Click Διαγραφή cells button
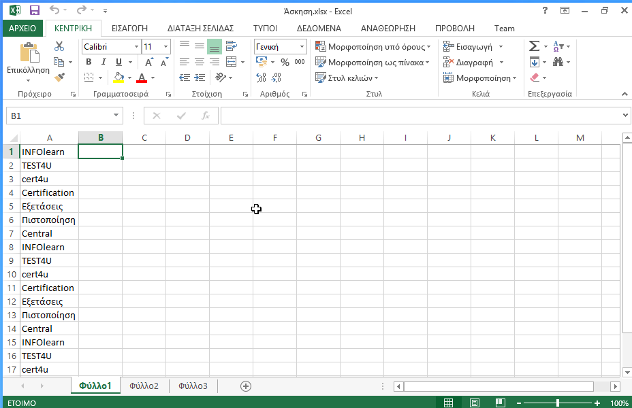This screenshot has width=632, height=408. point(473,63)
